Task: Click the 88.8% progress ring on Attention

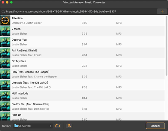Action: coord(5,20)
